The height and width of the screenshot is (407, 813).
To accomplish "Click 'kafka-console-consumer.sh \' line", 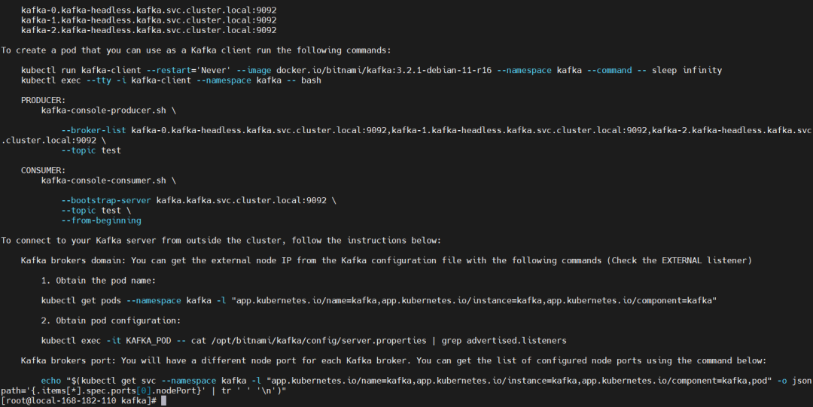I will (108, 181).
